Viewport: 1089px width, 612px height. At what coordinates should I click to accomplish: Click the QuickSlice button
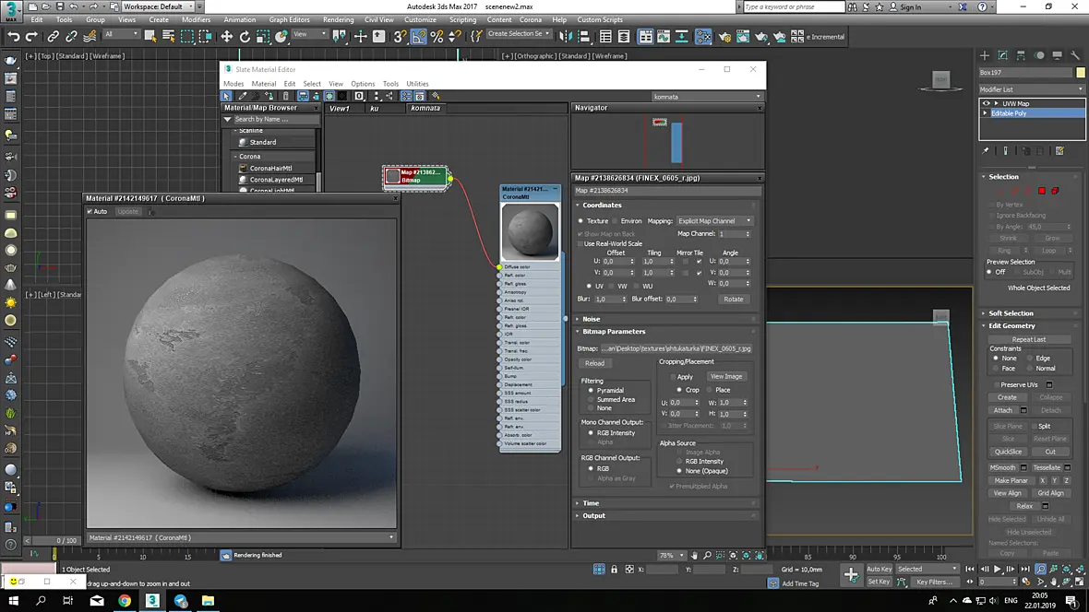[1008, 452]
